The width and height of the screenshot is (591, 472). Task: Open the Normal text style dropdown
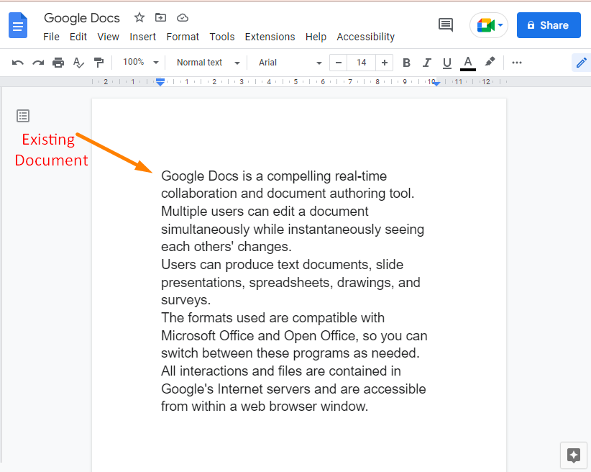(x=208, y=63)
